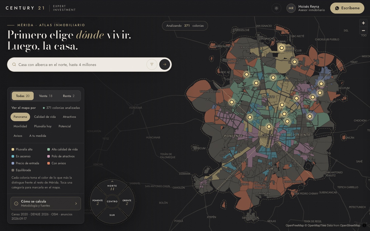This screenshot has width=370, height=231.
Task: Click the MR advisor avatar
Action: tap(291, 8)
